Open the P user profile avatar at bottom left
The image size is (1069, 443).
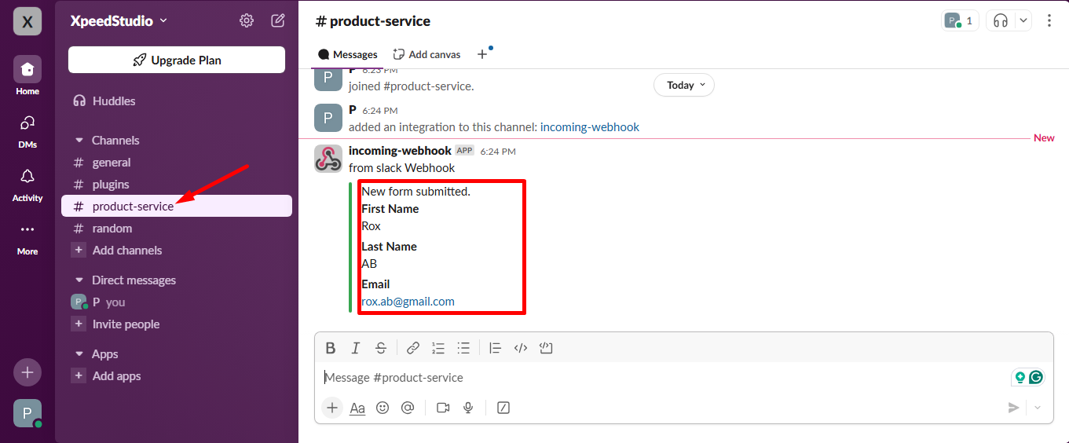click(x=27, y=413)
